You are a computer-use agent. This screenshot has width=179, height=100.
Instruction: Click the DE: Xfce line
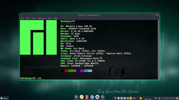pos(66,44)
